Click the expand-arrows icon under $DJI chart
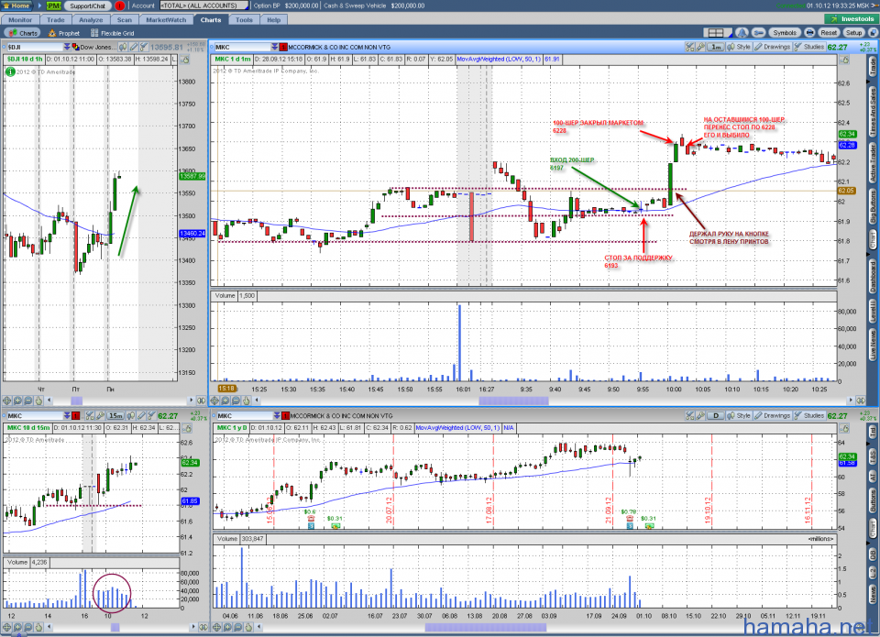This screenshot has height=637, width=880. [201, 401]
